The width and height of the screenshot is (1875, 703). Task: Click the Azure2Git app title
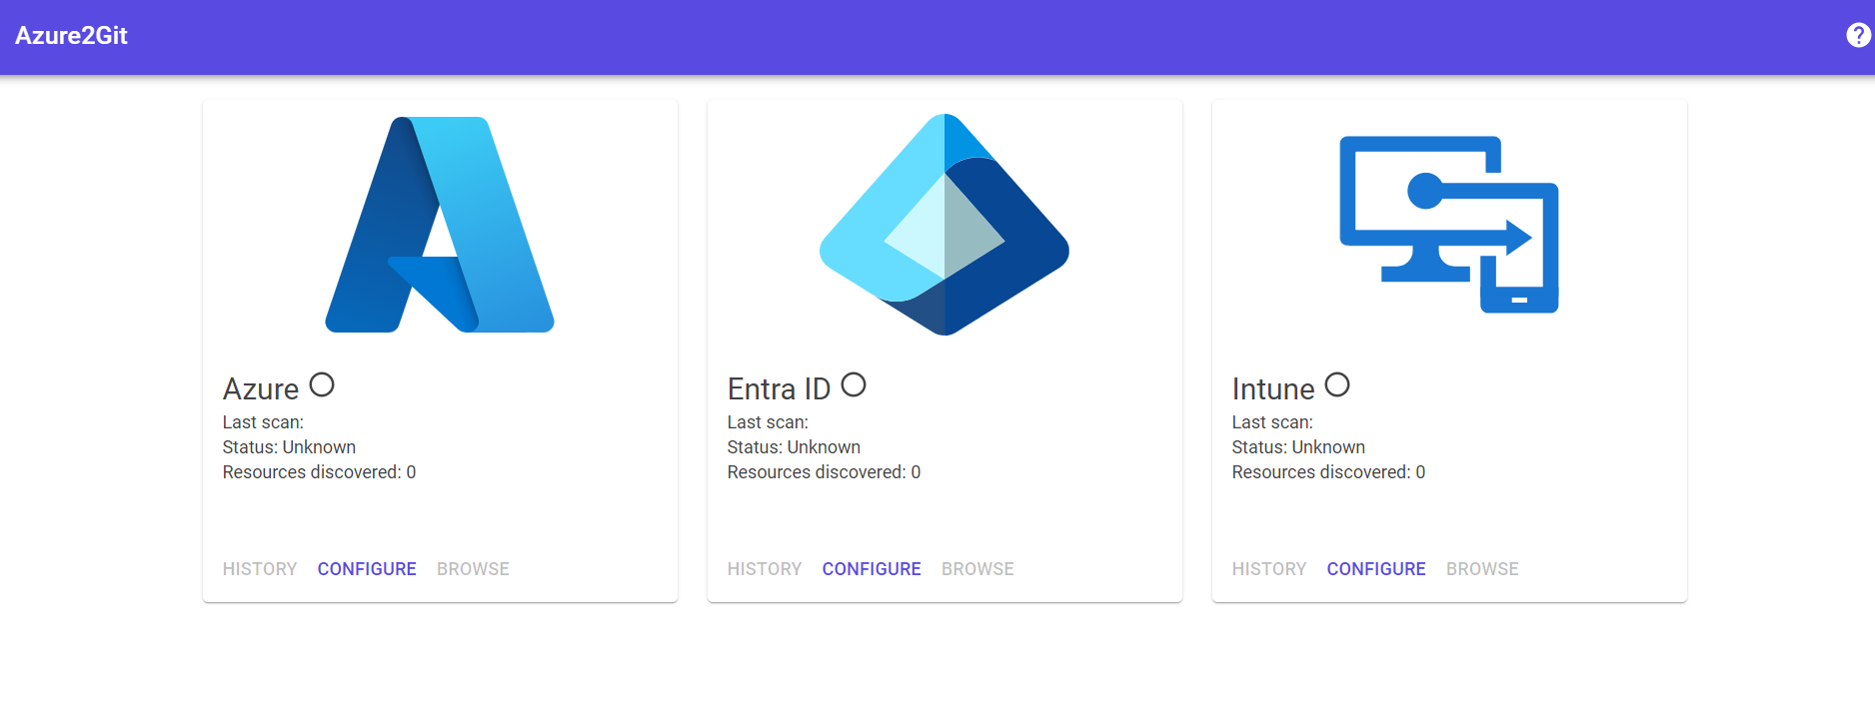(x=71, y=36)
